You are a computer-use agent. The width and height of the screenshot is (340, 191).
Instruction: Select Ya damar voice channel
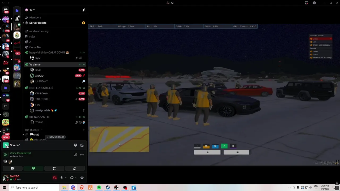55,64
